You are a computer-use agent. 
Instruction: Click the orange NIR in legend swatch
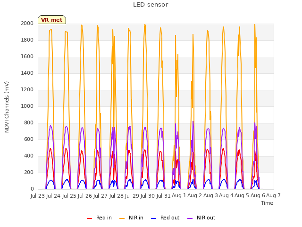[122, 218]
